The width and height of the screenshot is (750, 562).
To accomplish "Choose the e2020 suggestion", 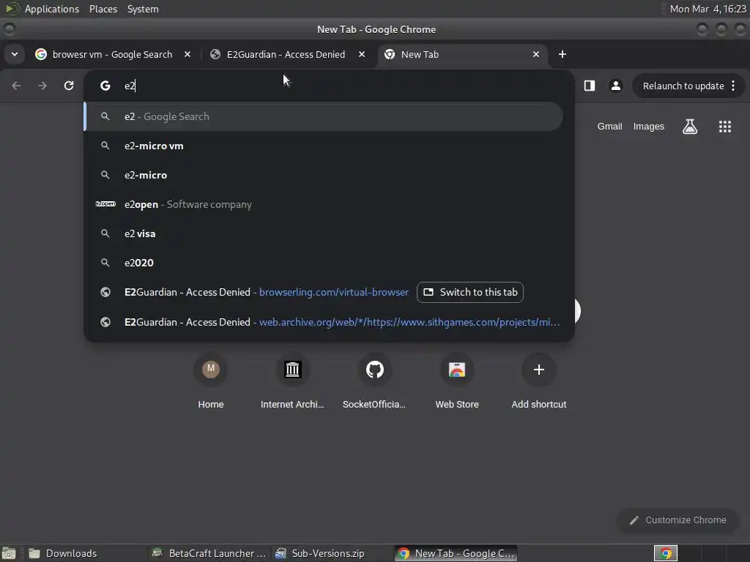I will coord(323,263).
